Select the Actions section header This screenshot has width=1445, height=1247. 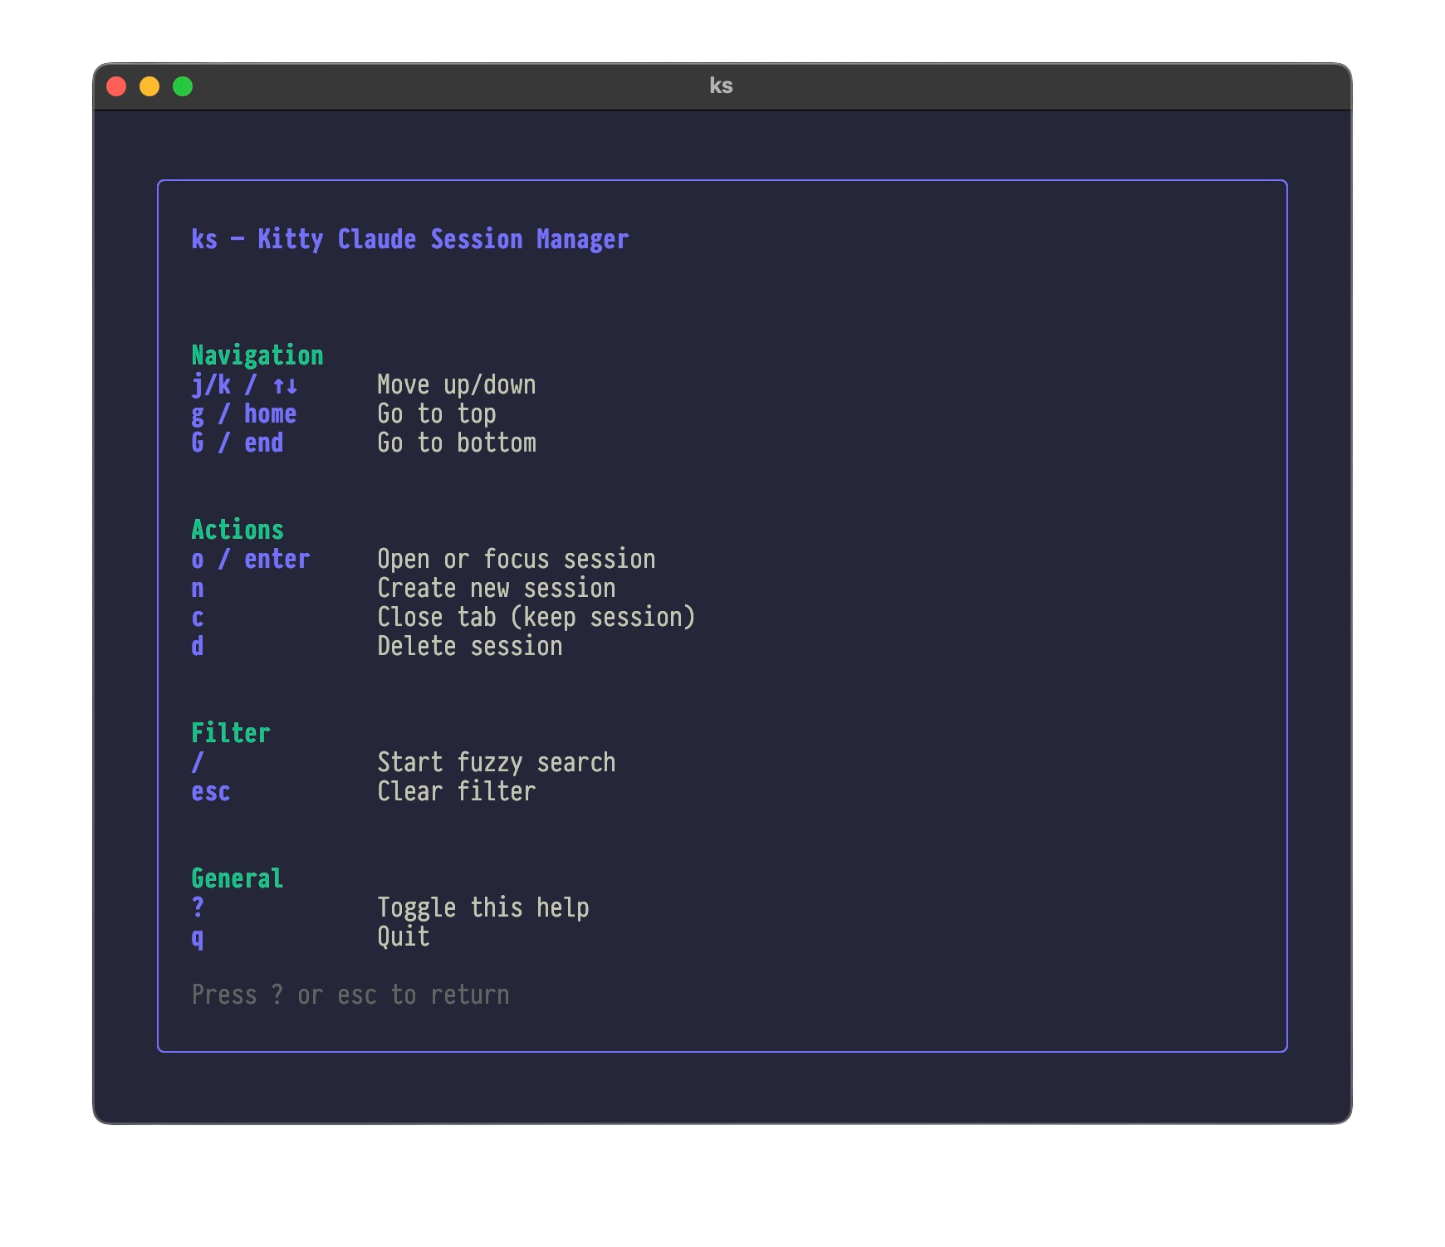click(238, 531)
